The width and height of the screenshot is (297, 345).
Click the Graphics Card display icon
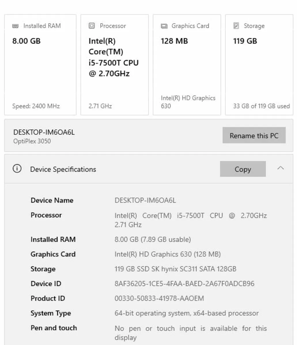164,26
